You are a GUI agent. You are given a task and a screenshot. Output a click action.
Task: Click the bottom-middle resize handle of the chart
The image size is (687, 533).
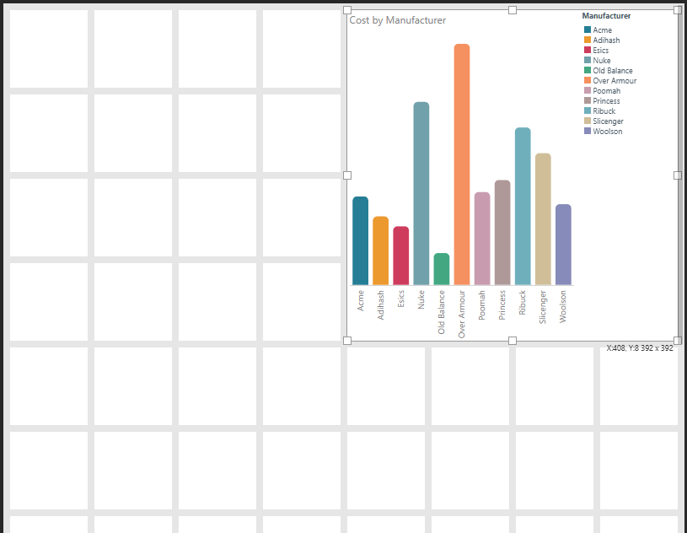coord(513,341)
